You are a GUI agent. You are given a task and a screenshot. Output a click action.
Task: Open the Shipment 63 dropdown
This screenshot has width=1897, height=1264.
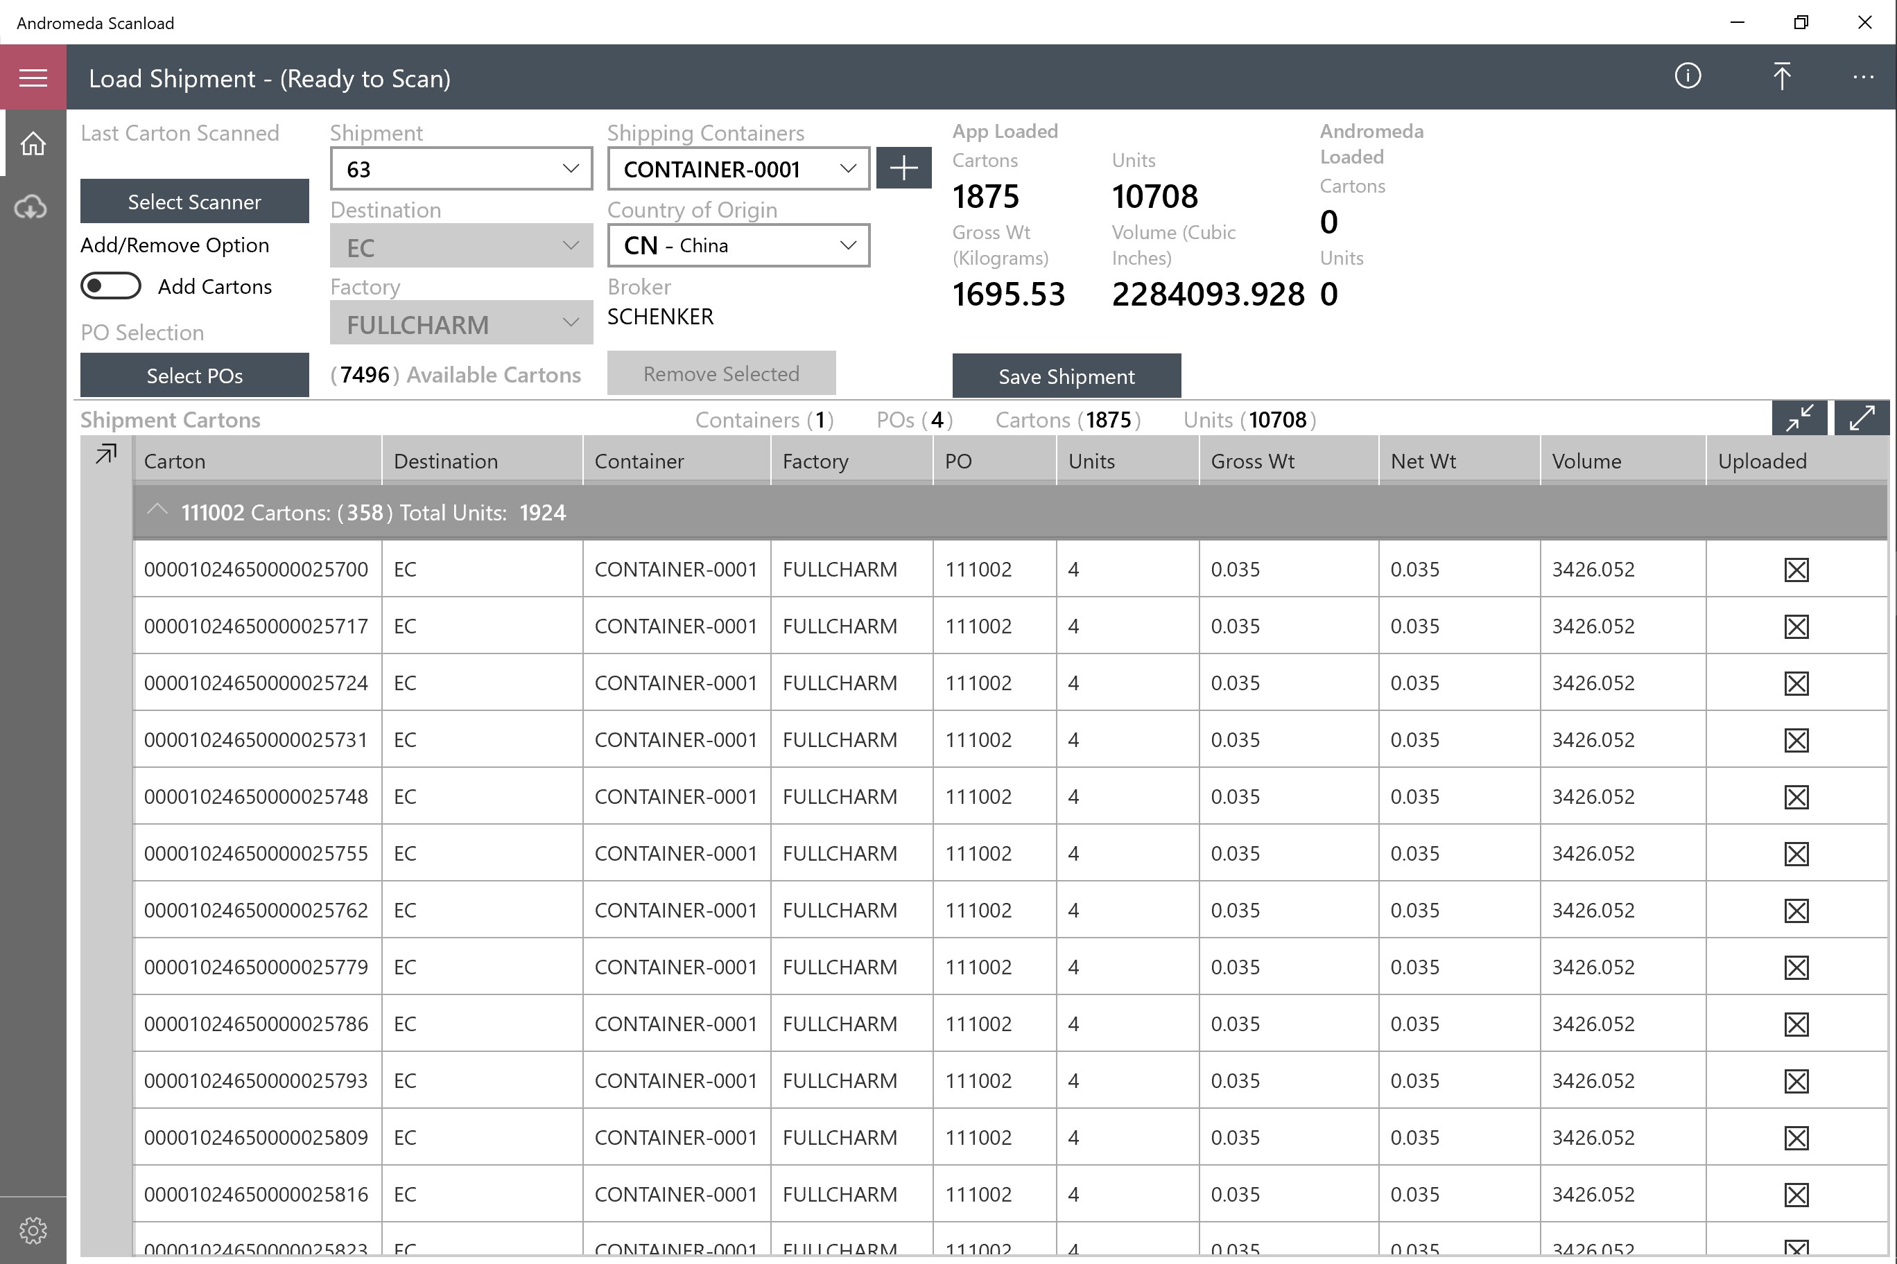[x=461, y=169]
